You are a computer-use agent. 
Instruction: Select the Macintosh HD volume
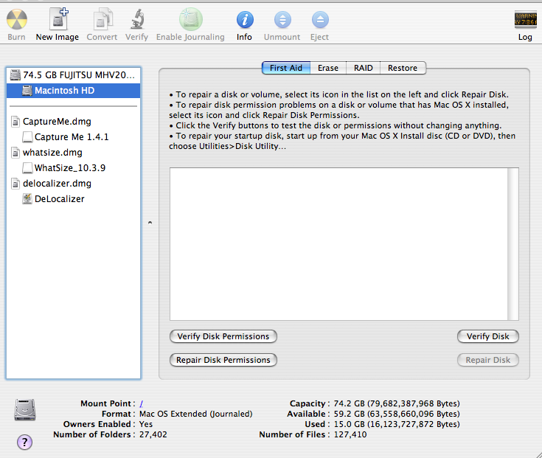73,91
